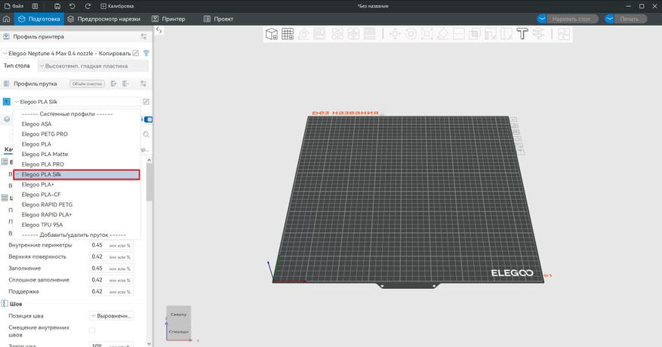The height and width of the screenshot is (347, 662).
Task: Click the Add model cube icon
Action: pyautogui.click(x=271, y=34)
